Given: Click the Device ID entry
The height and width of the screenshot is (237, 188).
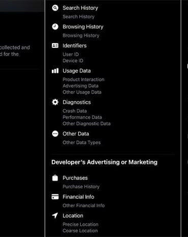Looking at the screenshot, I should click(73, 61).
